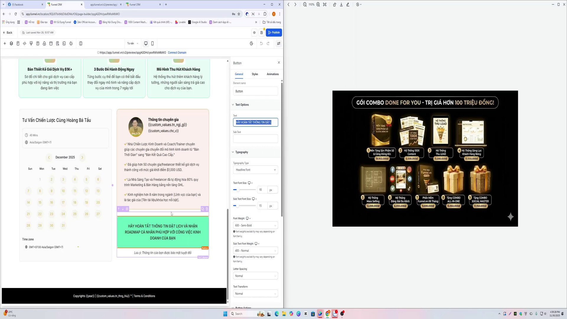Open the 600 - Semi-Bold weight dropdown
This screenshot has height=319, width=567.
coord(255,225)
